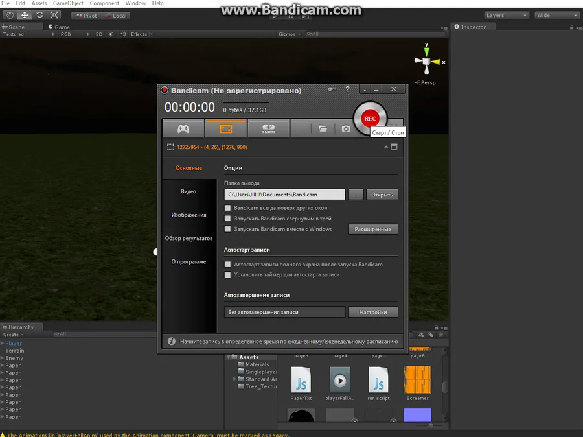The width and height of the screenshot is (583, 437).
Task: Click the Bandicam full-window target icon
Action: [x=394, y=147]
